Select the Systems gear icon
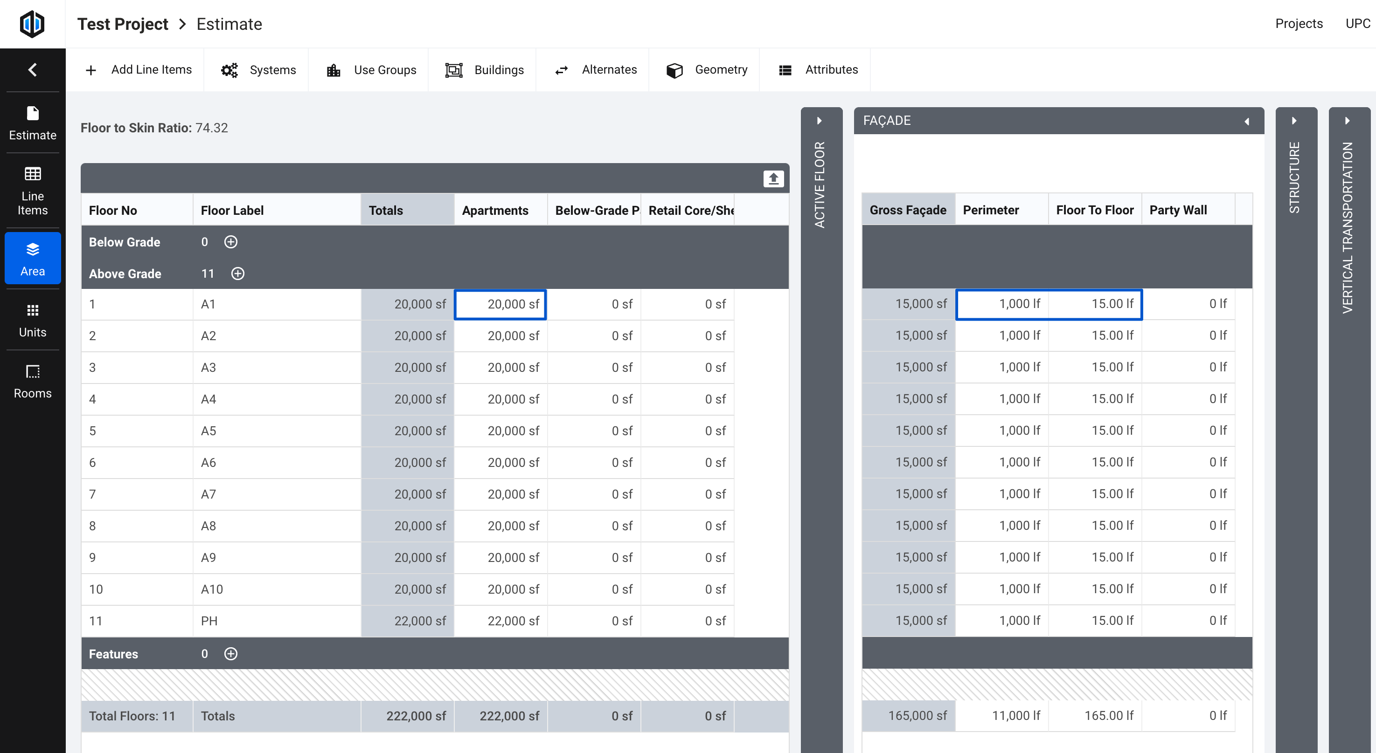Viewport: 1376px width, 753px height. coord(229,69)
